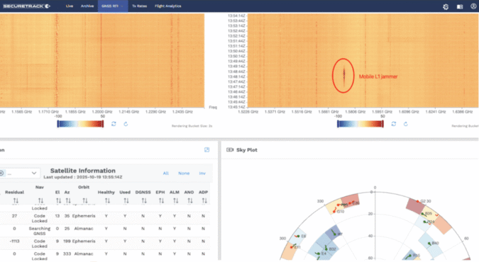Click the 1.5806 GHz frequency axis label
Viewport: 479px width, 262px height.
(x=356, y=112)
